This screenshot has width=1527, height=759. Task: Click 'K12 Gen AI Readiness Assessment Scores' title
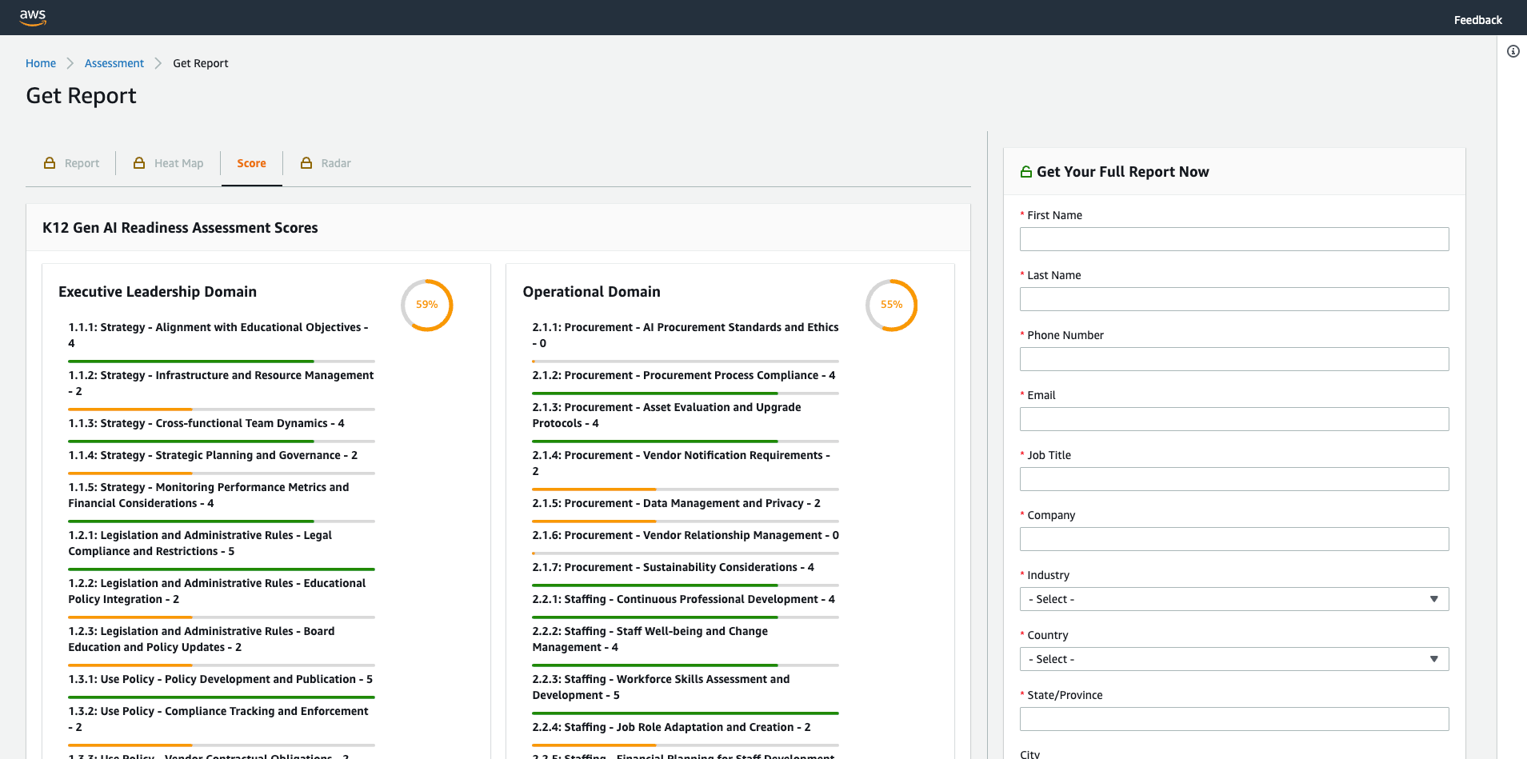180,228
